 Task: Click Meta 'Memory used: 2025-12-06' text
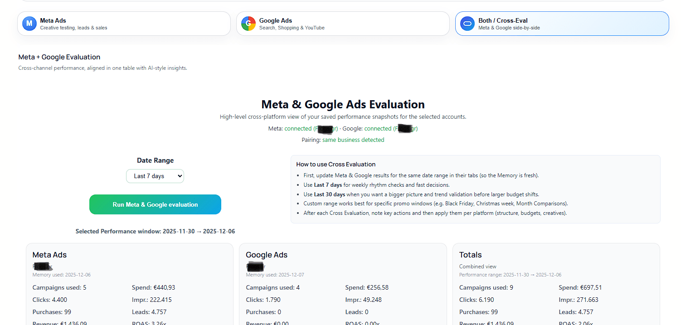[x=62, y=275]
